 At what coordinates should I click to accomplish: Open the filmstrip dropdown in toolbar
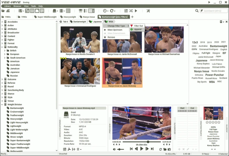(x=62, y=11)
